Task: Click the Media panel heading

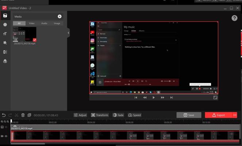Action: click(18, 16)
